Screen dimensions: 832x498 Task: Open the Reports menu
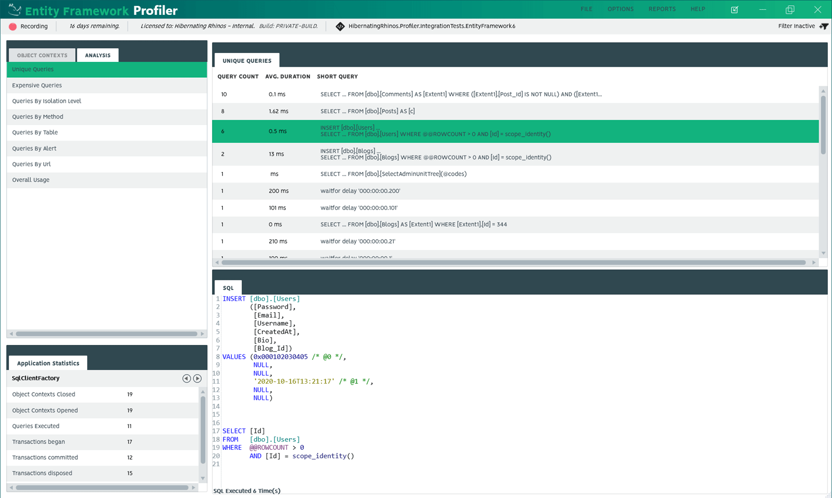[662, 9]
